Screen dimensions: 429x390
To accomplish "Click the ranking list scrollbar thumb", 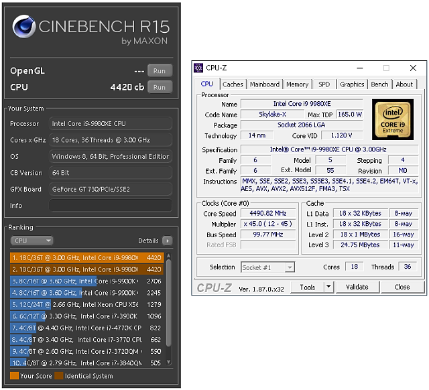I will click(x=168, y=303).
